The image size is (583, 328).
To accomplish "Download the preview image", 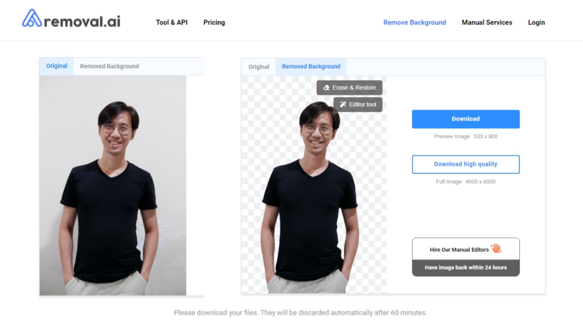I will click(x=465, y=119).
